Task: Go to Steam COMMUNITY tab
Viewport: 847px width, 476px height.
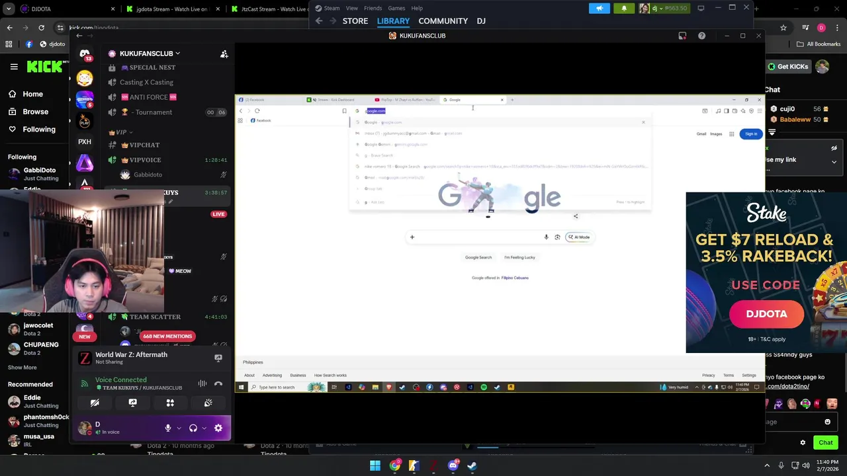Action: 443,21
